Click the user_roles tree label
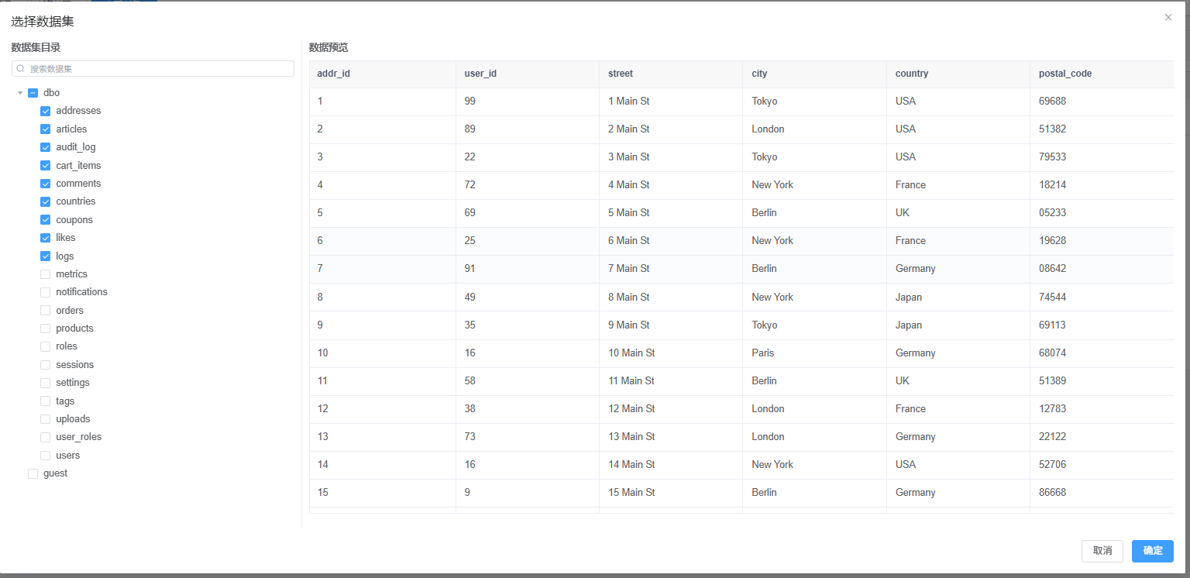The width and height of the screenshot is (1190, 578). pyautogui.click(x=78, y=437)
